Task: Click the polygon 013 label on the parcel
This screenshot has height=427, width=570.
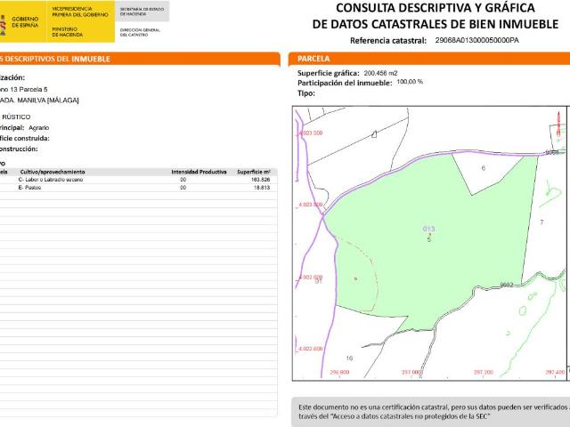Action: (x=428, y=230)
